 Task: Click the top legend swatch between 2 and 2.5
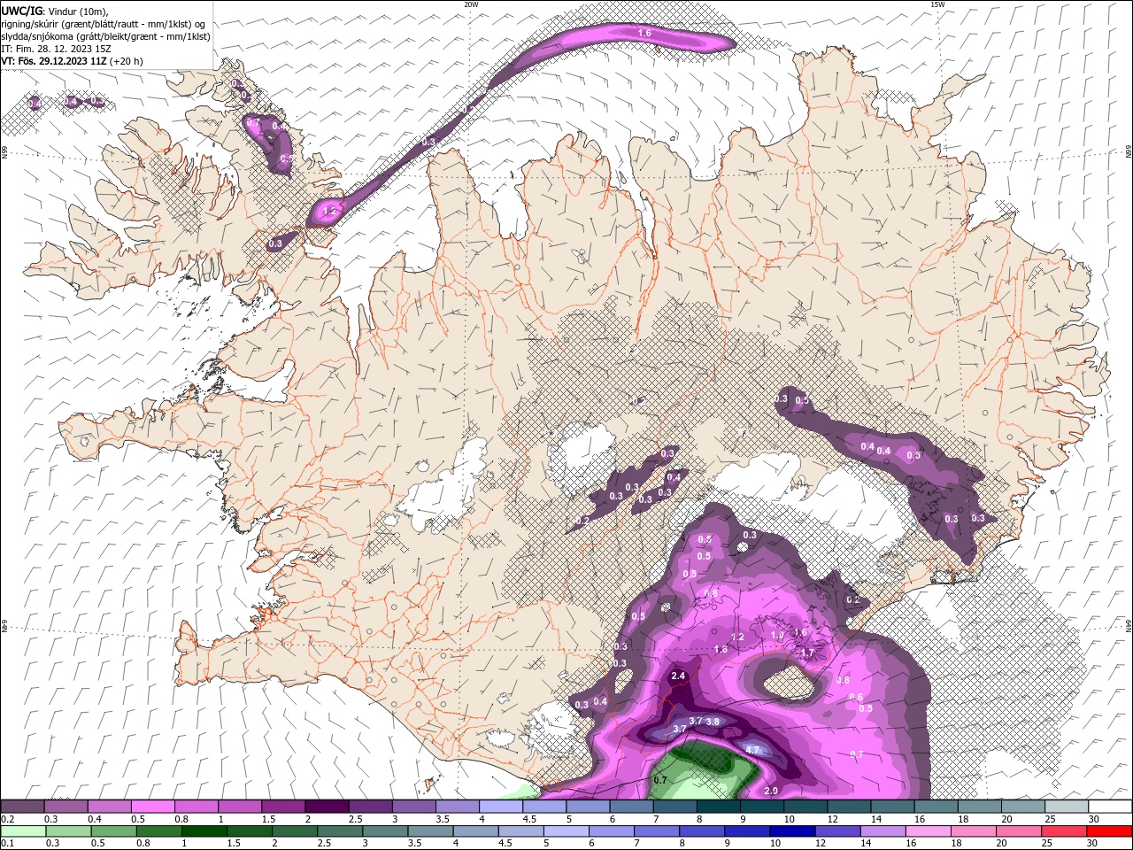pos(327,807)
